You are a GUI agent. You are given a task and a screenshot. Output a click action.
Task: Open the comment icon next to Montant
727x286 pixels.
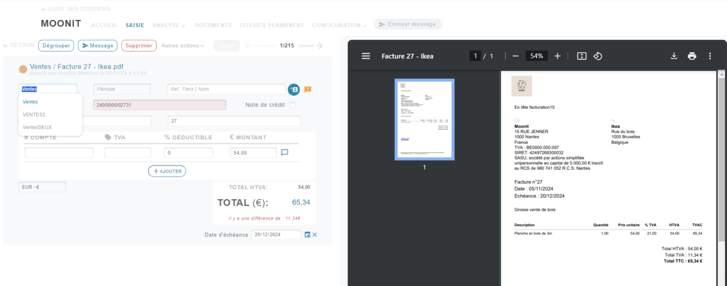coord(285,152)
